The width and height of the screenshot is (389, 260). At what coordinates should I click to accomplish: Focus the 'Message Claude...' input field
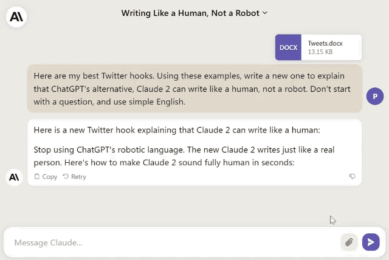tap(170, 242)
